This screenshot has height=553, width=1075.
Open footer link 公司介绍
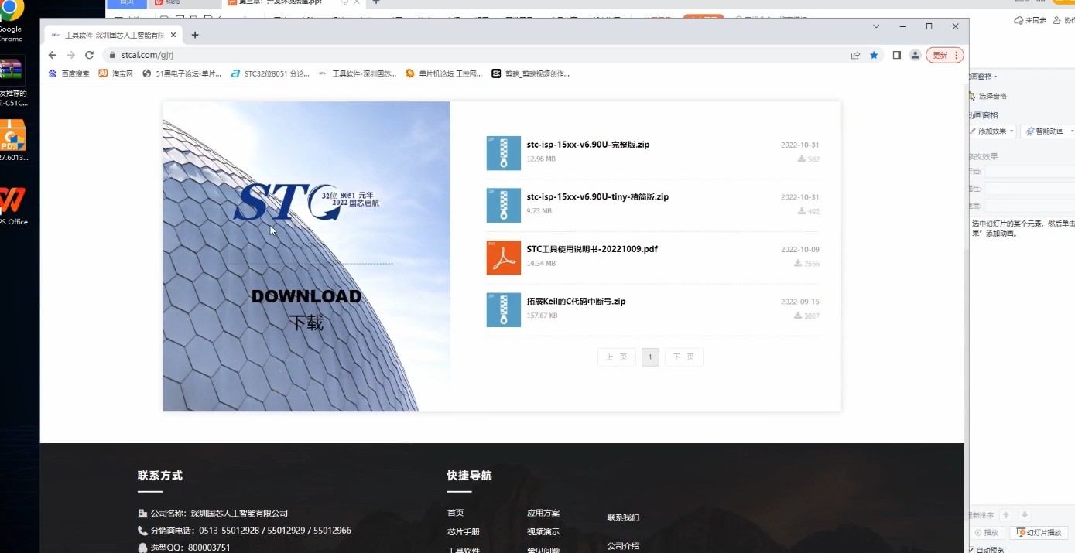[623, 546]
